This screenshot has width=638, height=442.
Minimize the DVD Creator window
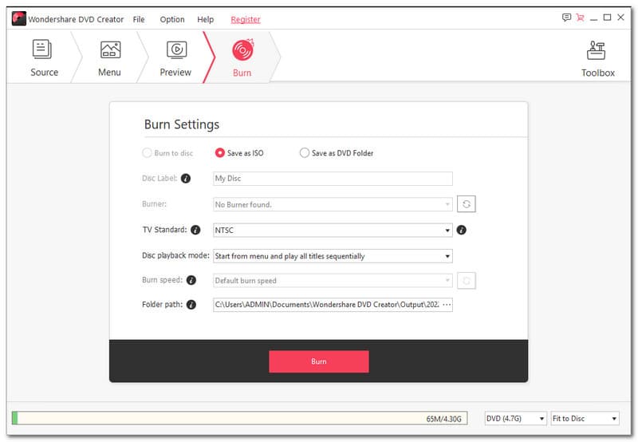tap(593, 18)
